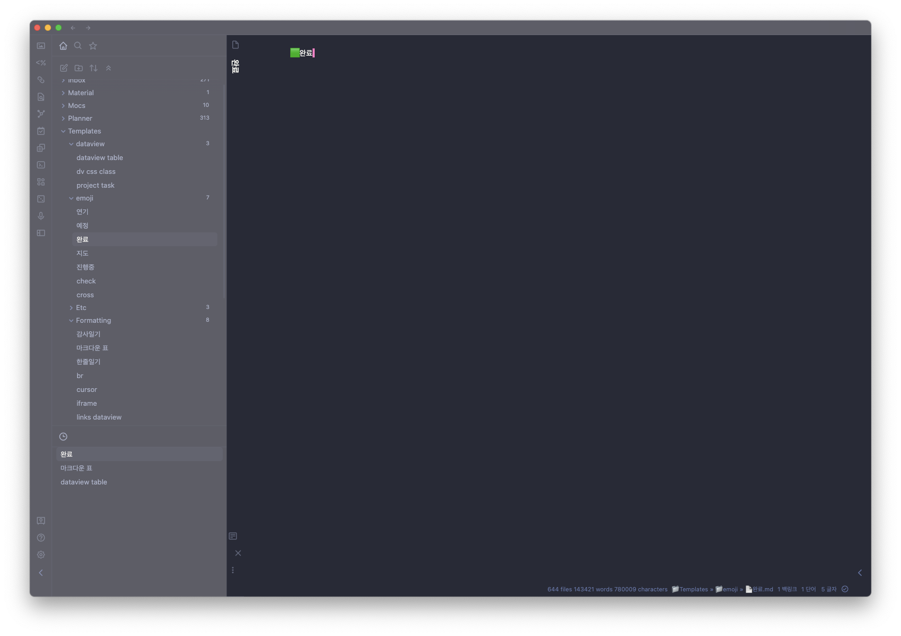Viewport: 901px width, 636px height.
Task: Switch to file explorer home tab
Action: pyautogui.click(x=63, y=46)
